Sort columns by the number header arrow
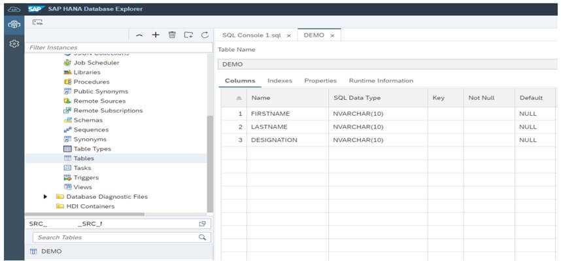This screenshot has height=261, width=561. coord(240,98)
